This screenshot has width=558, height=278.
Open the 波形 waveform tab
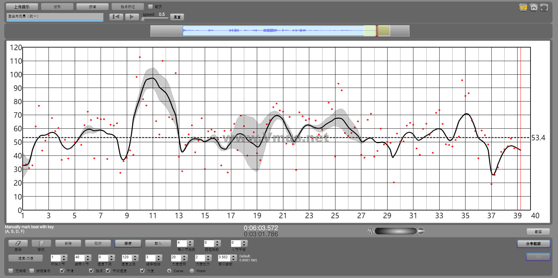[x=57, y=6]
